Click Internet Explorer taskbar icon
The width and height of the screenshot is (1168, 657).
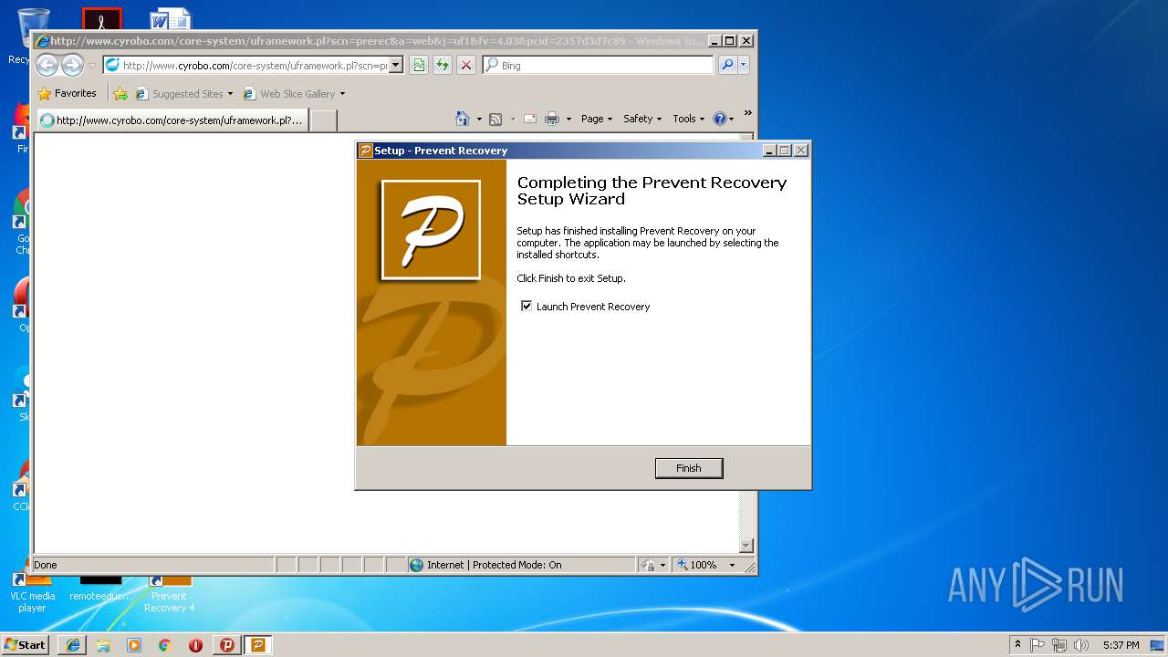73,645
